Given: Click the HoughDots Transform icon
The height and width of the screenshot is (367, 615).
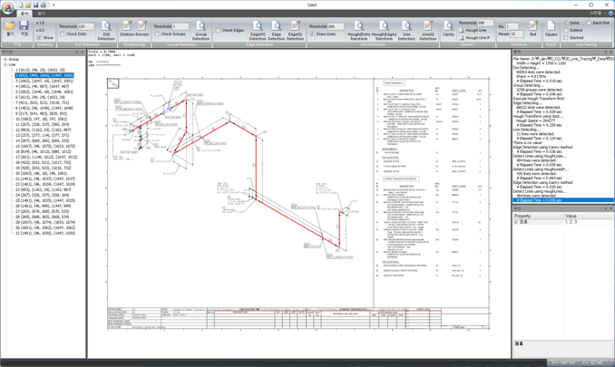Looking at the screenshot, I should (x=358, y=30).
